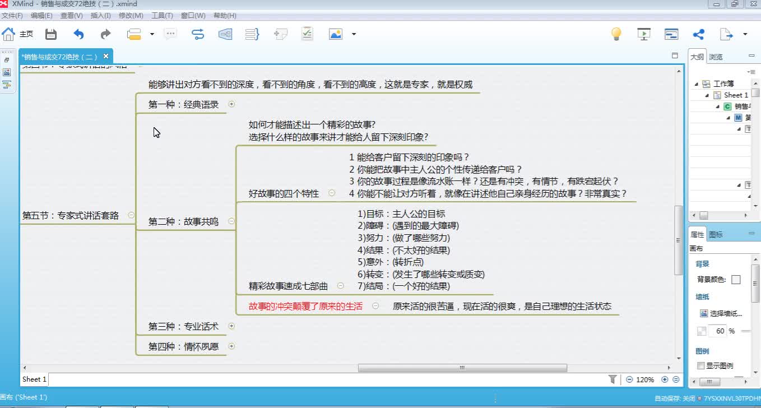This screenshot has height=408, width=761.
Task: Open the image insert dropdown arrow
Action: click(354, 34)
